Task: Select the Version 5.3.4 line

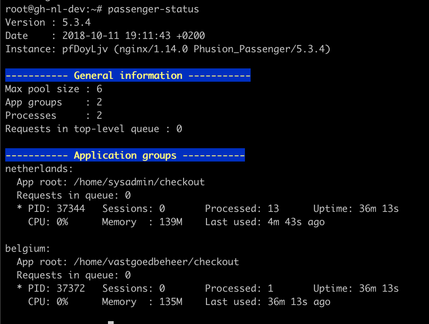Action: click(x=48, y=22)
